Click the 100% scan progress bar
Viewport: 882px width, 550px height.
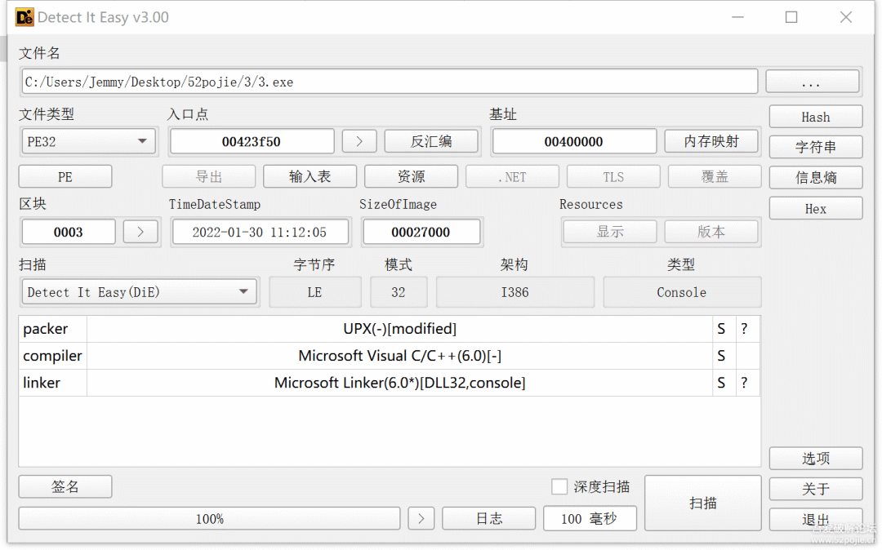click(x=209, y=518)
